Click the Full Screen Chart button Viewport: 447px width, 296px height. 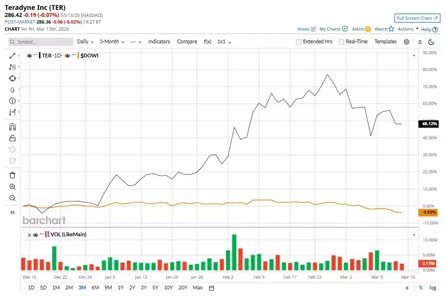point(417,18)
